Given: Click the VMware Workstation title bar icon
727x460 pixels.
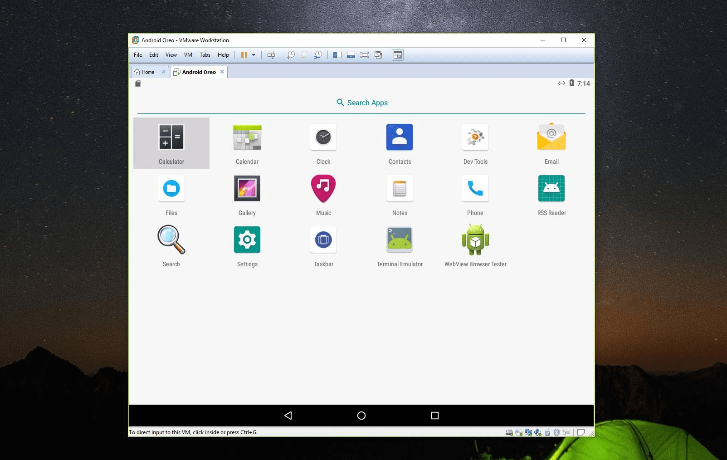Looking at the screenshot, I should point(135,40).
